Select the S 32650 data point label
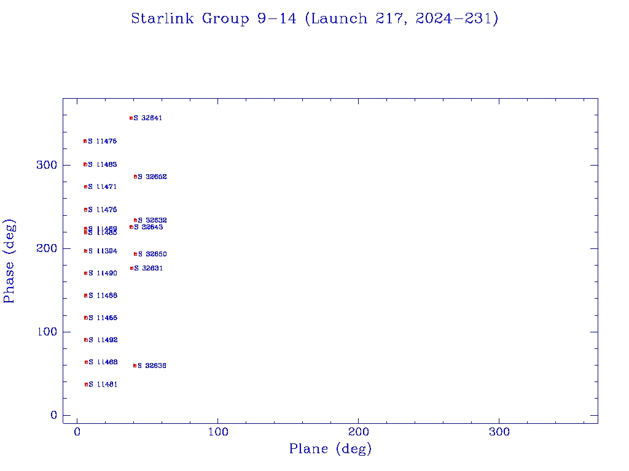This screenshot has width=629, height=471. click(x=152, y=255)
